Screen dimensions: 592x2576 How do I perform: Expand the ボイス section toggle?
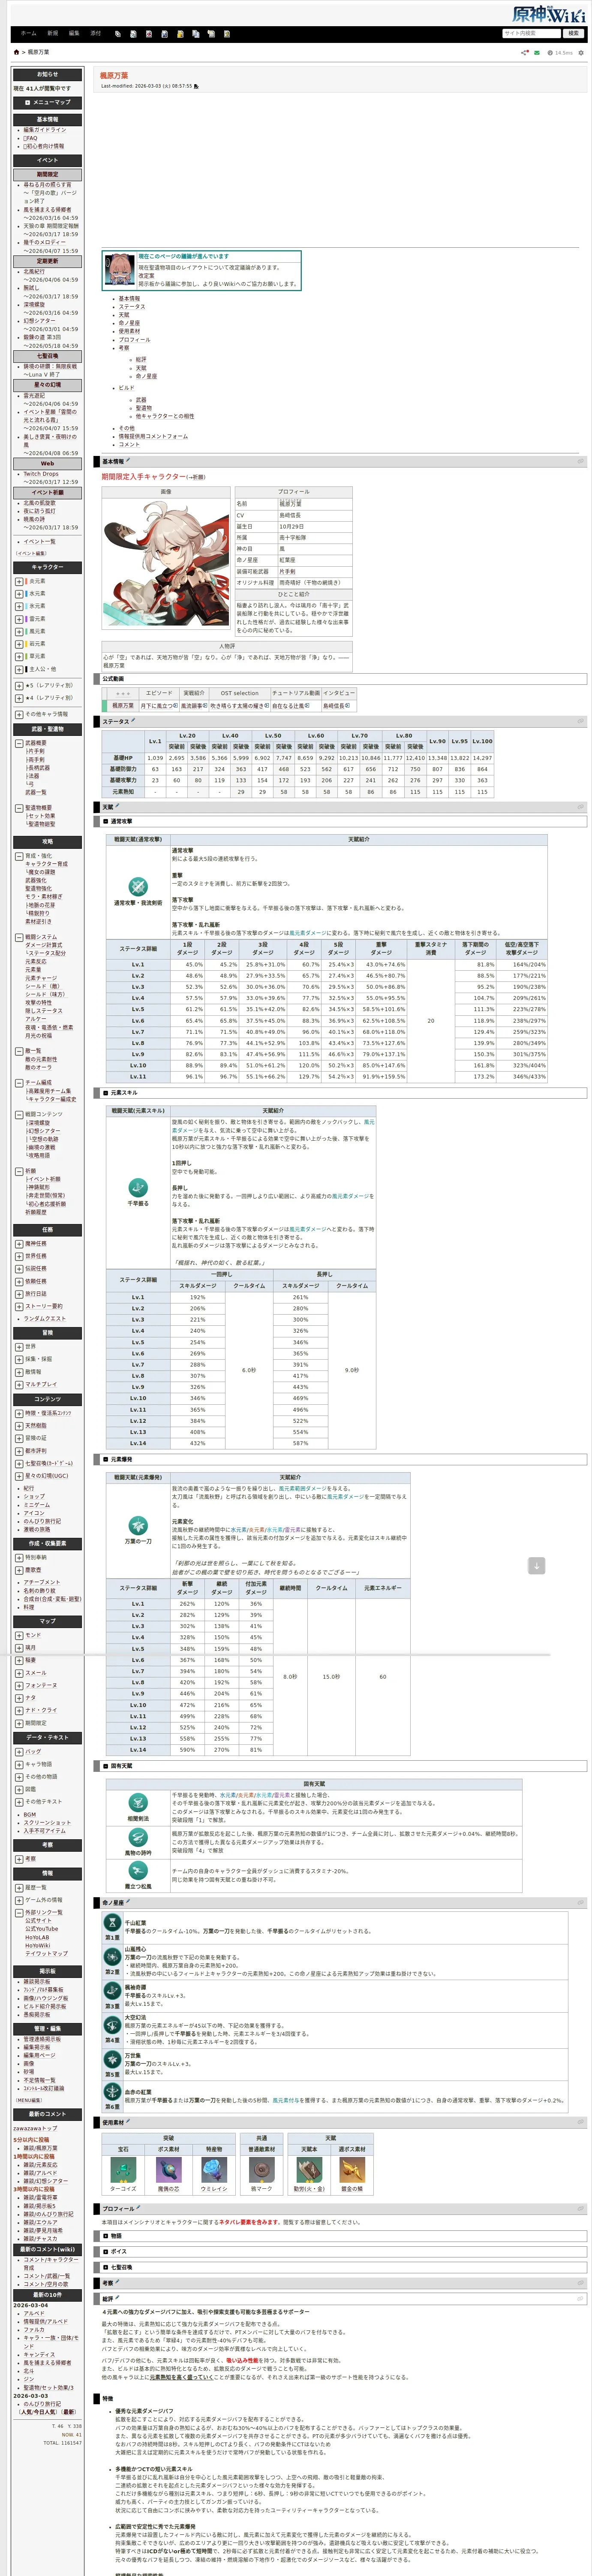point(107,2251)
